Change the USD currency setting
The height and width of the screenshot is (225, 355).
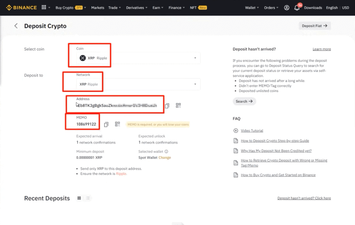(x=346, y=8)
